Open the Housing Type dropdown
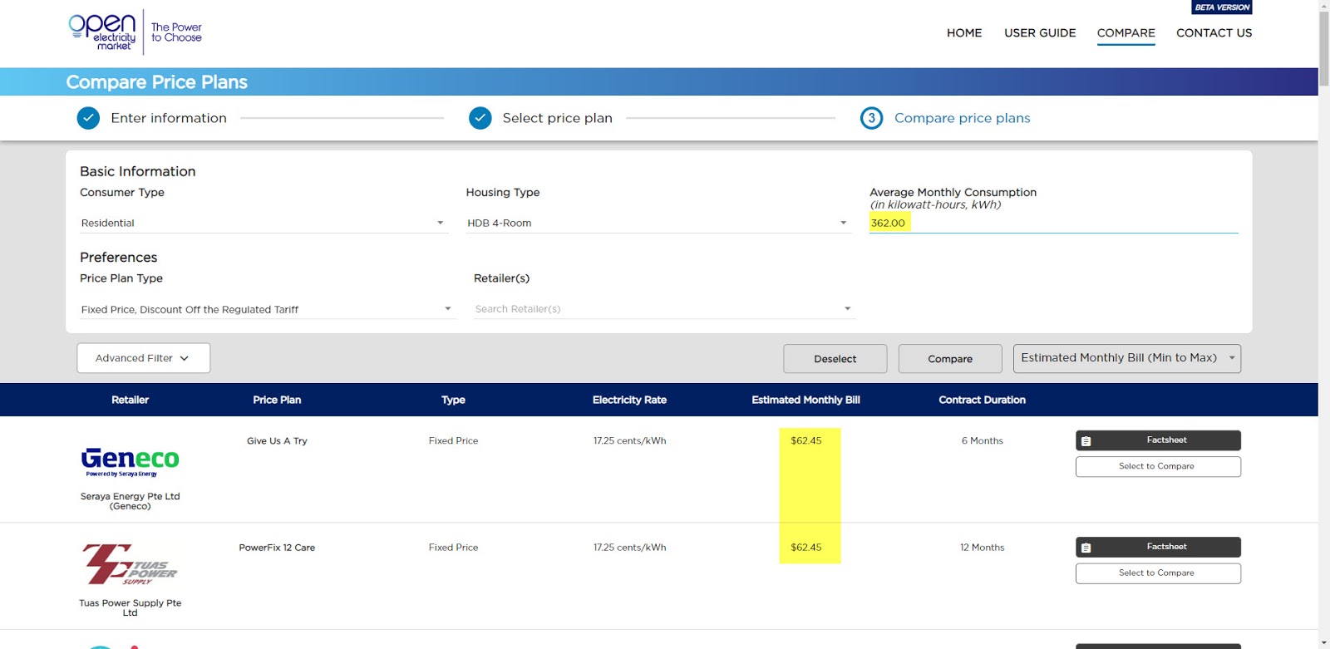The width and height of the screenshot is (1330, 649). coord(658,223)
